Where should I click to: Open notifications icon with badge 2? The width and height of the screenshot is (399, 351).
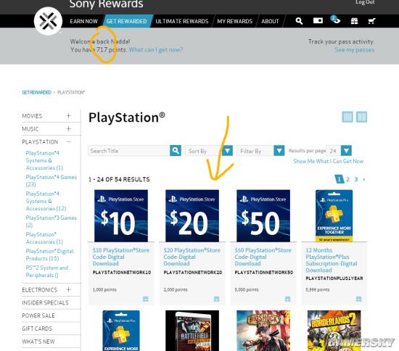[x=335, y=20]
